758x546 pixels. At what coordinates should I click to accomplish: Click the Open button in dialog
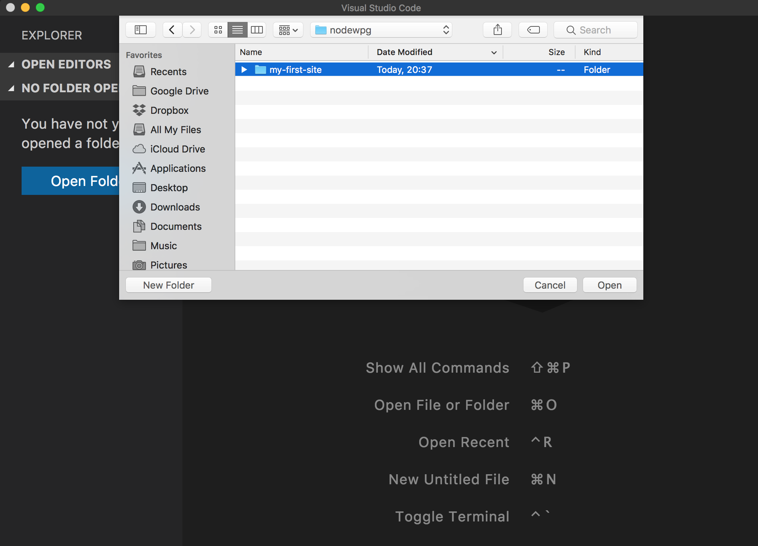tap(609, 285)
